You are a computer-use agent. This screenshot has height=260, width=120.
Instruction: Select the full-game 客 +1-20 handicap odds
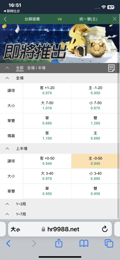(47, 90)
